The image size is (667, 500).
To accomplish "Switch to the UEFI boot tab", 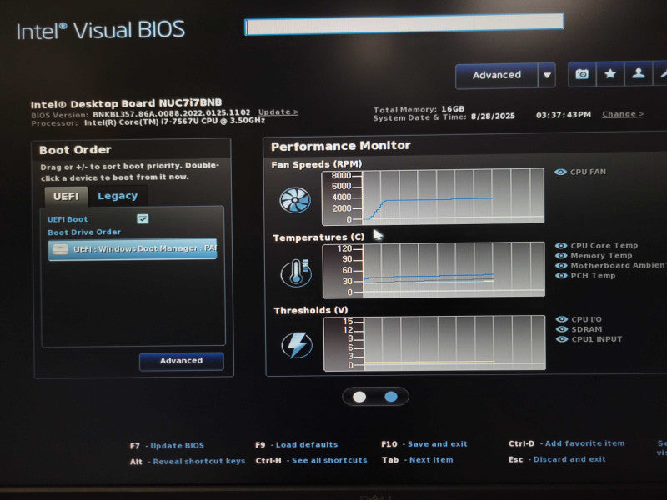I will (x=66, y=197).
